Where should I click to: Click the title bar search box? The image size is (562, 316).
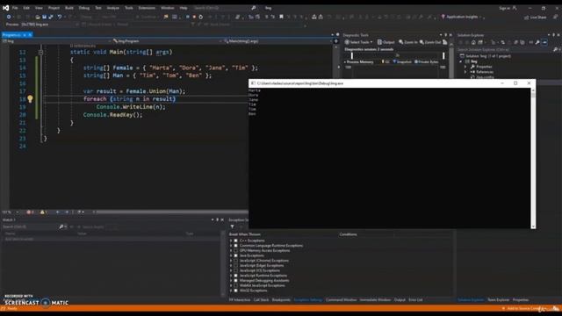(x=225, y=8)
